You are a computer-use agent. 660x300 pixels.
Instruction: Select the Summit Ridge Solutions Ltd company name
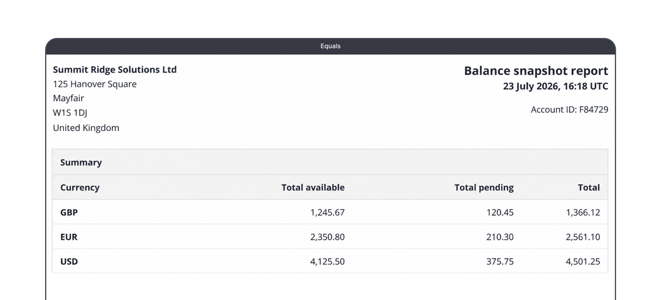(115, 70)
